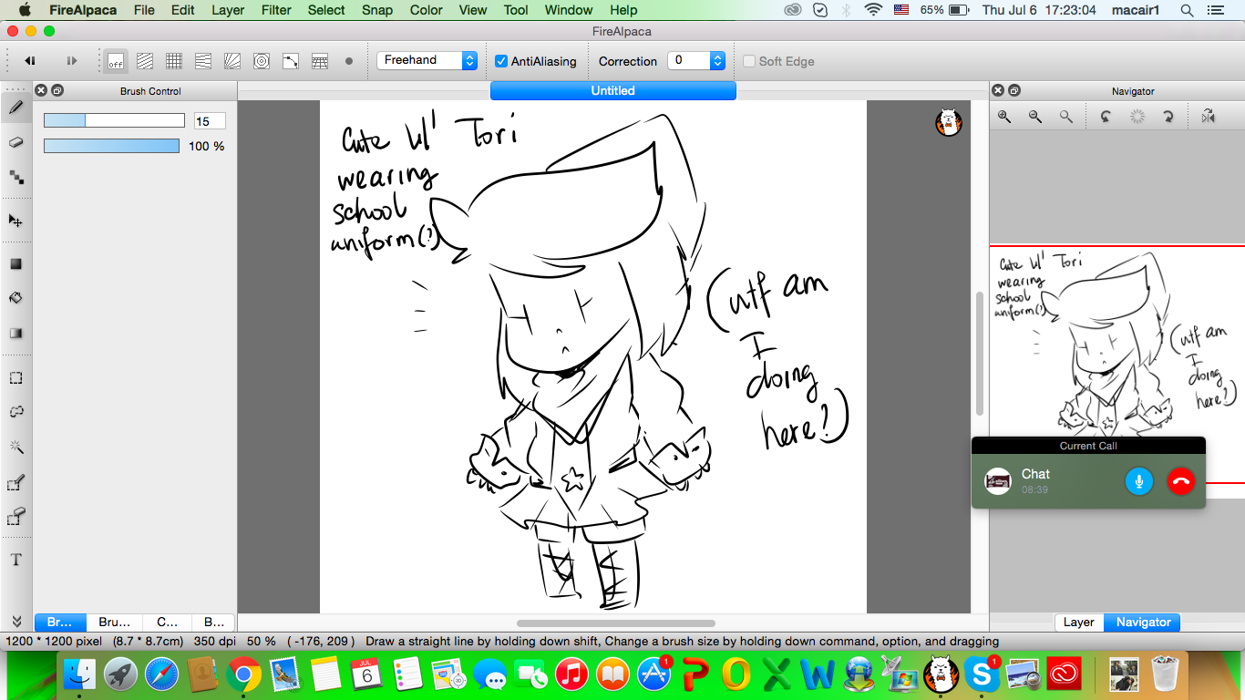
Task: Rotate view left in Navigator
Action: 1106,117
